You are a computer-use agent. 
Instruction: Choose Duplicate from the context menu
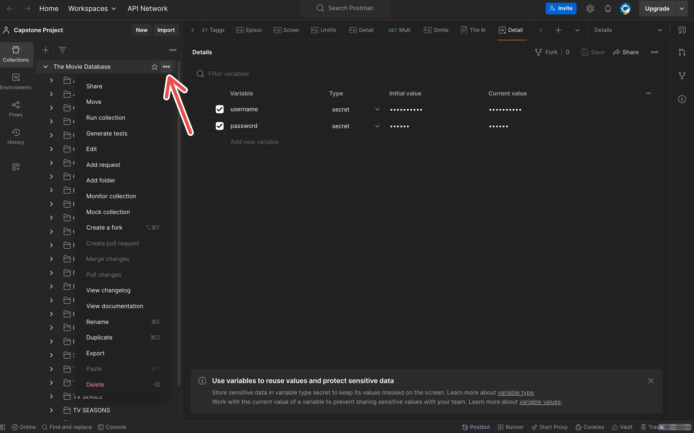123,337
